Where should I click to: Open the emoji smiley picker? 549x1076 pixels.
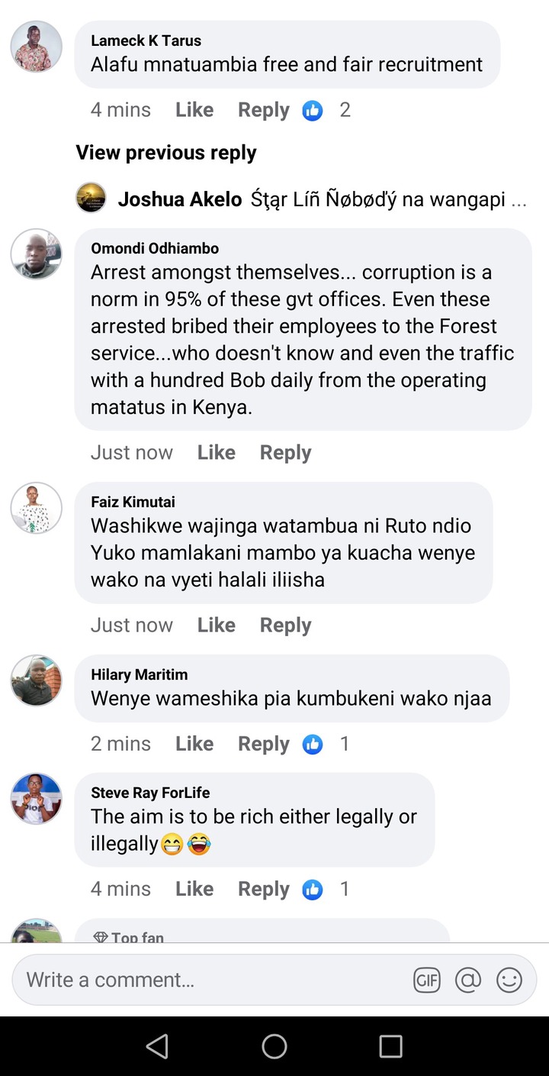(509, 980)
